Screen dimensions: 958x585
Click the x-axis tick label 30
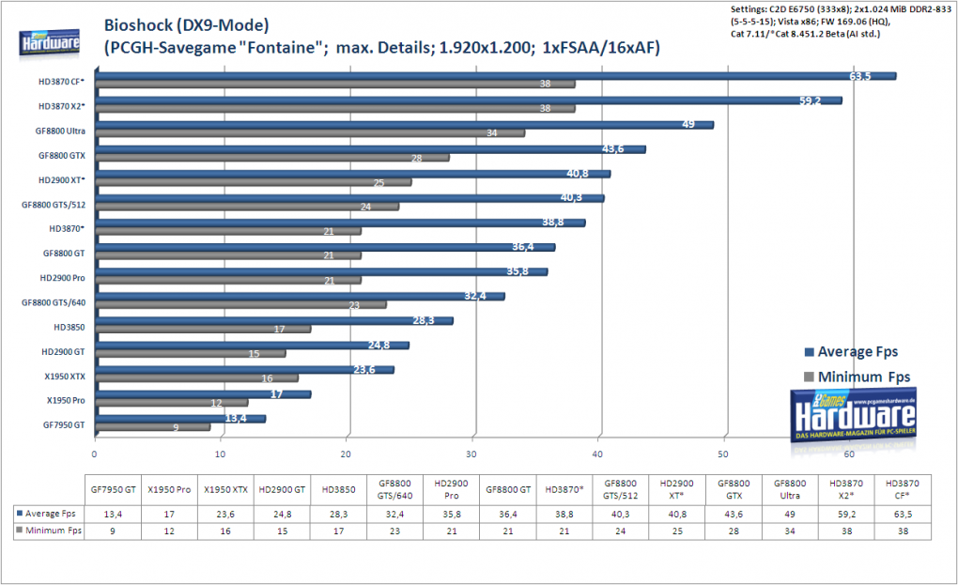(471, 454)
